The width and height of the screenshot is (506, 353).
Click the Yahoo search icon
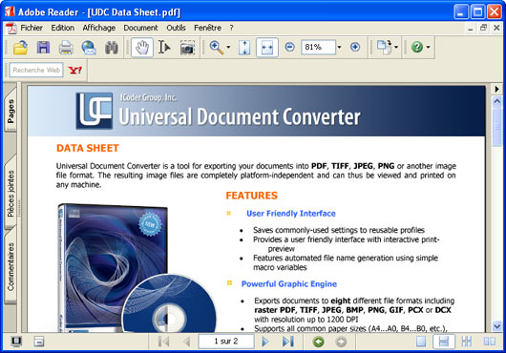pyautogui.click(x=75, y=70)
